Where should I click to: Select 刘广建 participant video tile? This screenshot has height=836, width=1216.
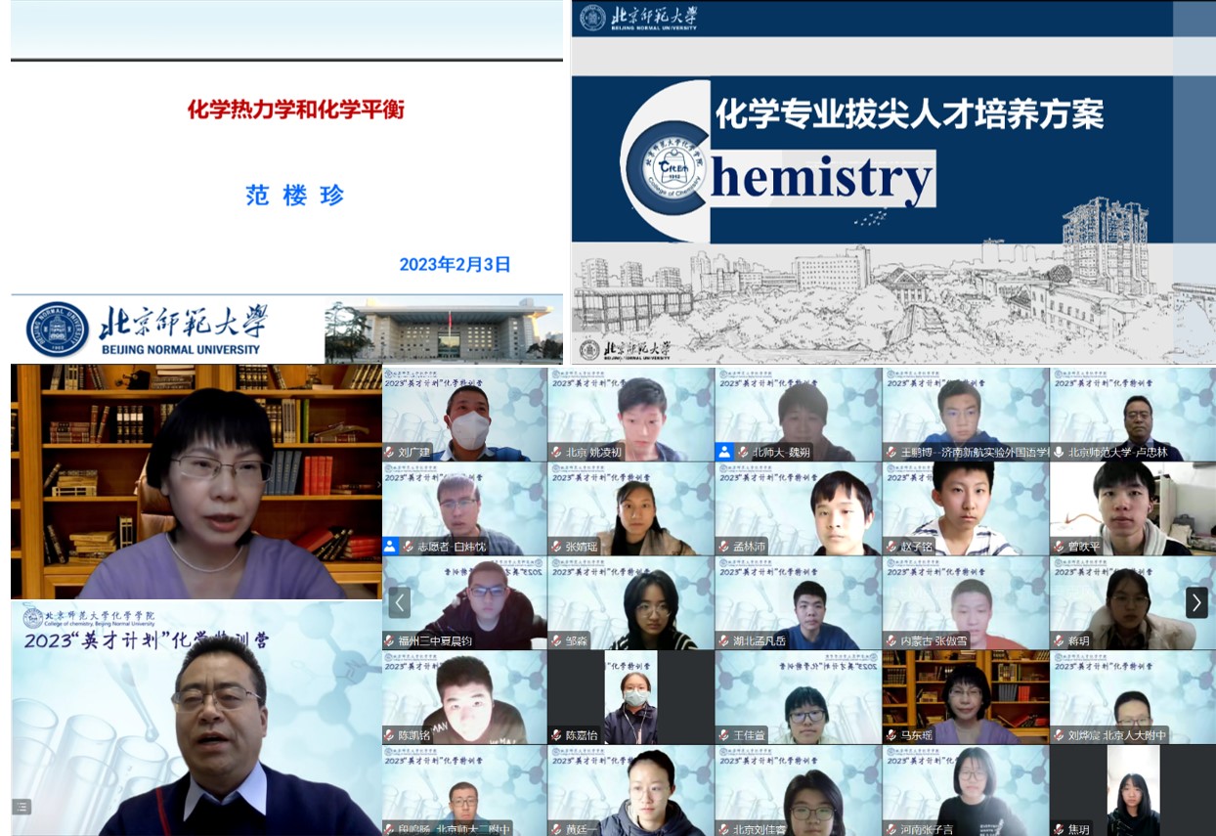coord(464,414)
